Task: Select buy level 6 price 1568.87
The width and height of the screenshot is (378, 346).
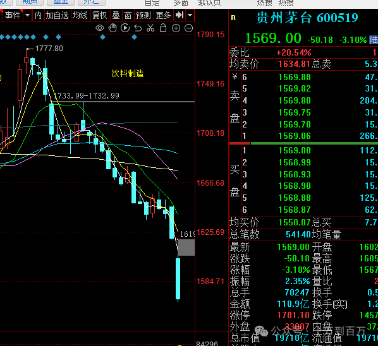Action: pyautogui.click(x=295, y=210)
